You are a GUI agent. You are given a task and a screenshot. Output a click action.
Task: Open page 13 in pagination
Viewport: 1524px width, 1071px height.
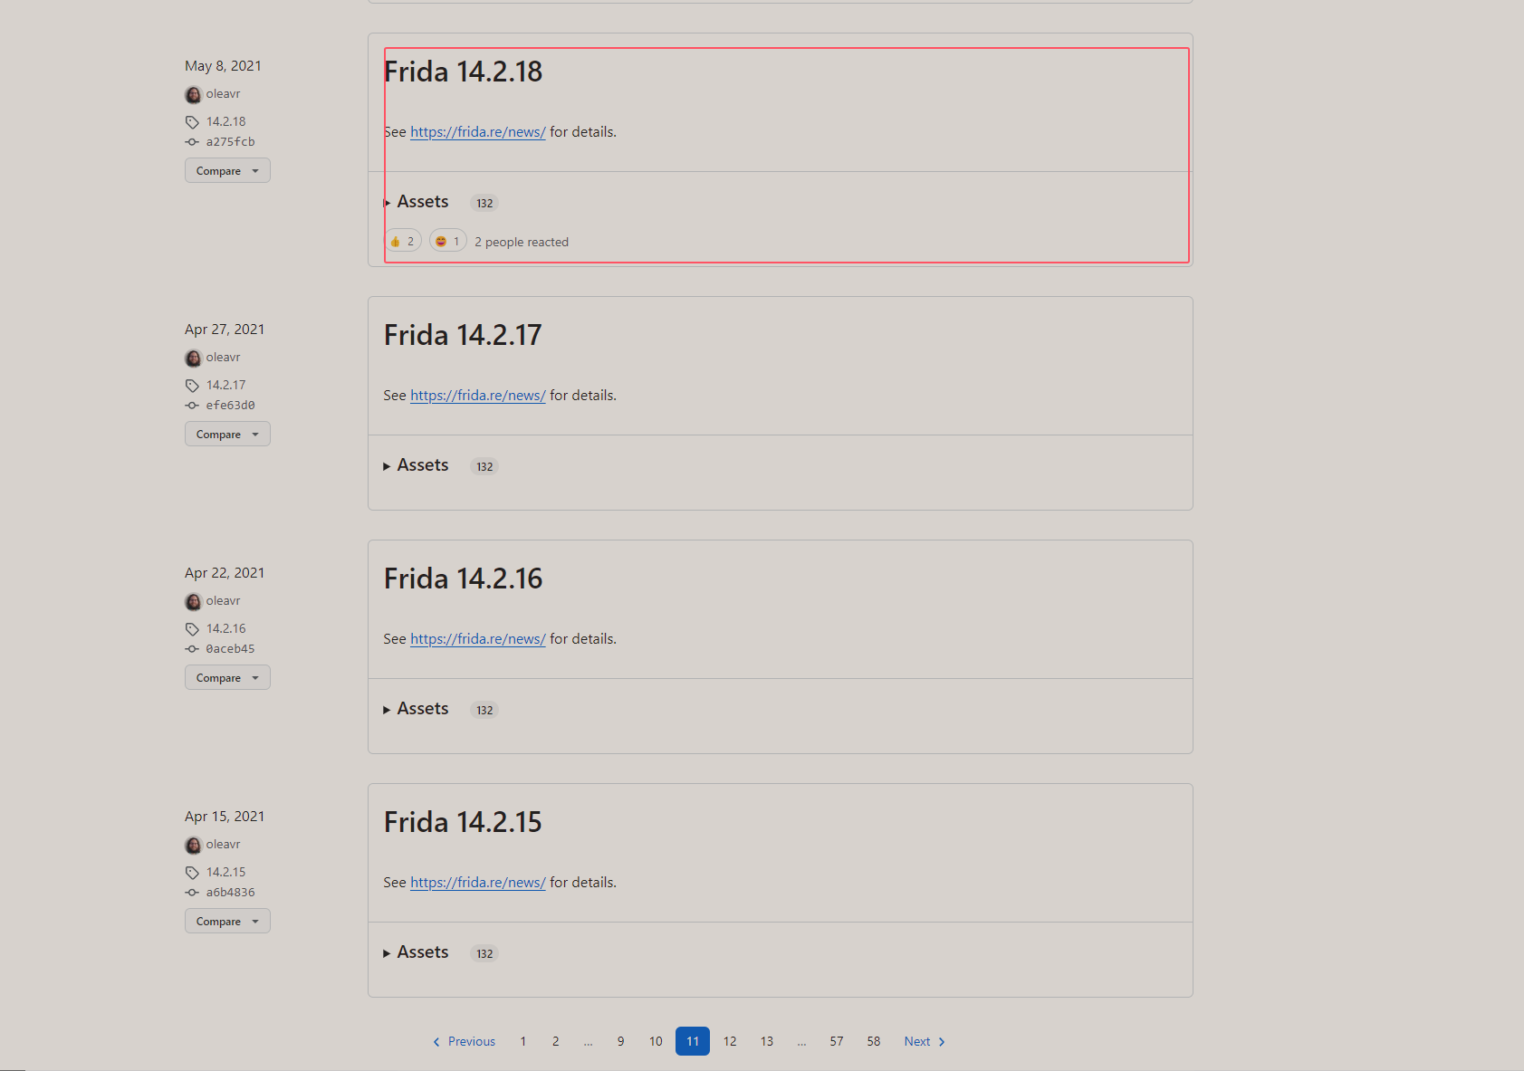tap(767, 1041)
